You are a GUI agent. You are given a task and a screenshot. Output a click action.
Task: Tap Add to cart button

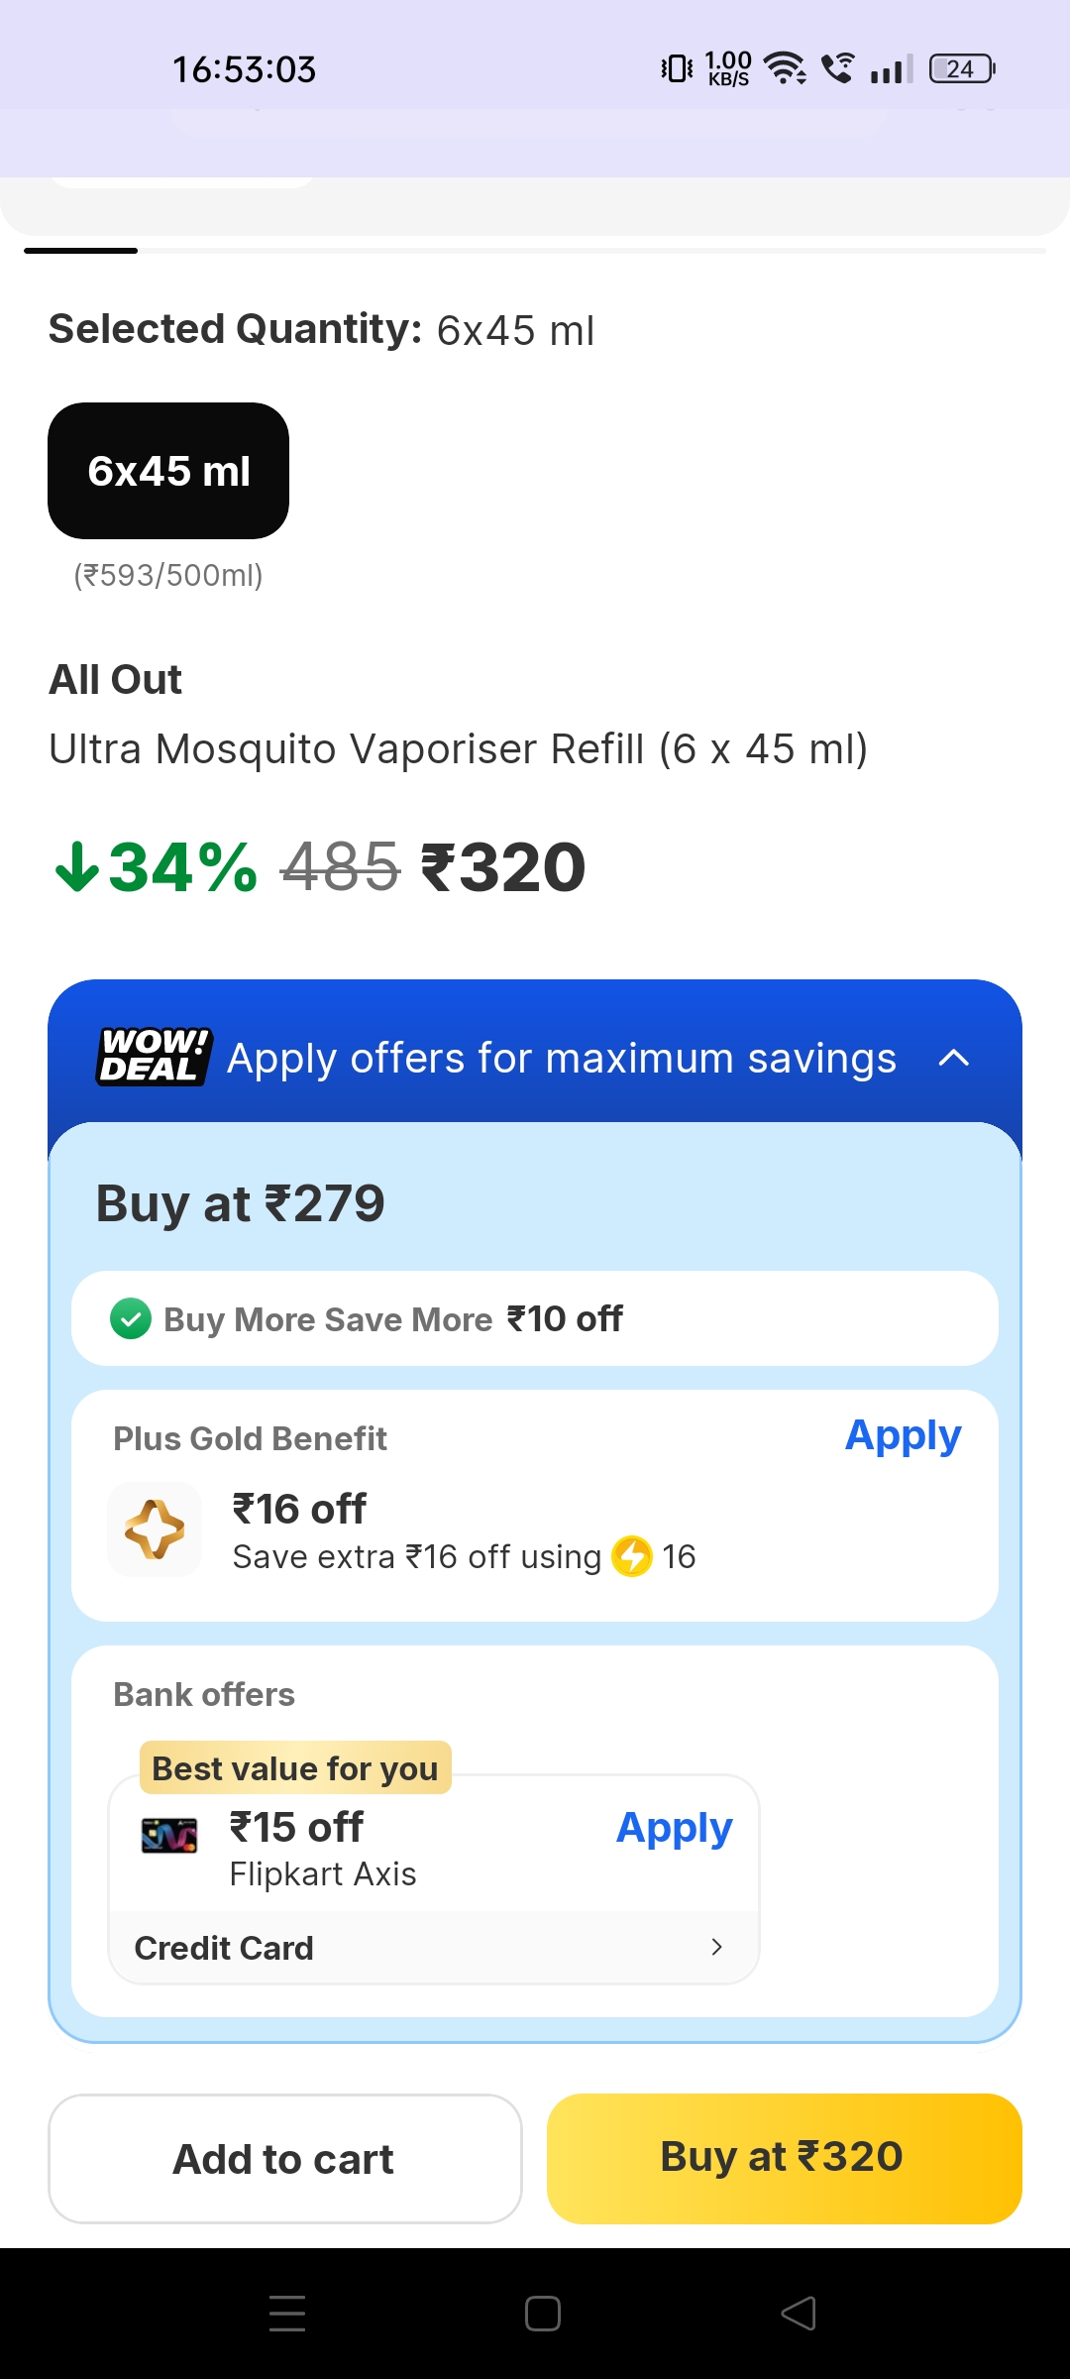point(284,2159)
